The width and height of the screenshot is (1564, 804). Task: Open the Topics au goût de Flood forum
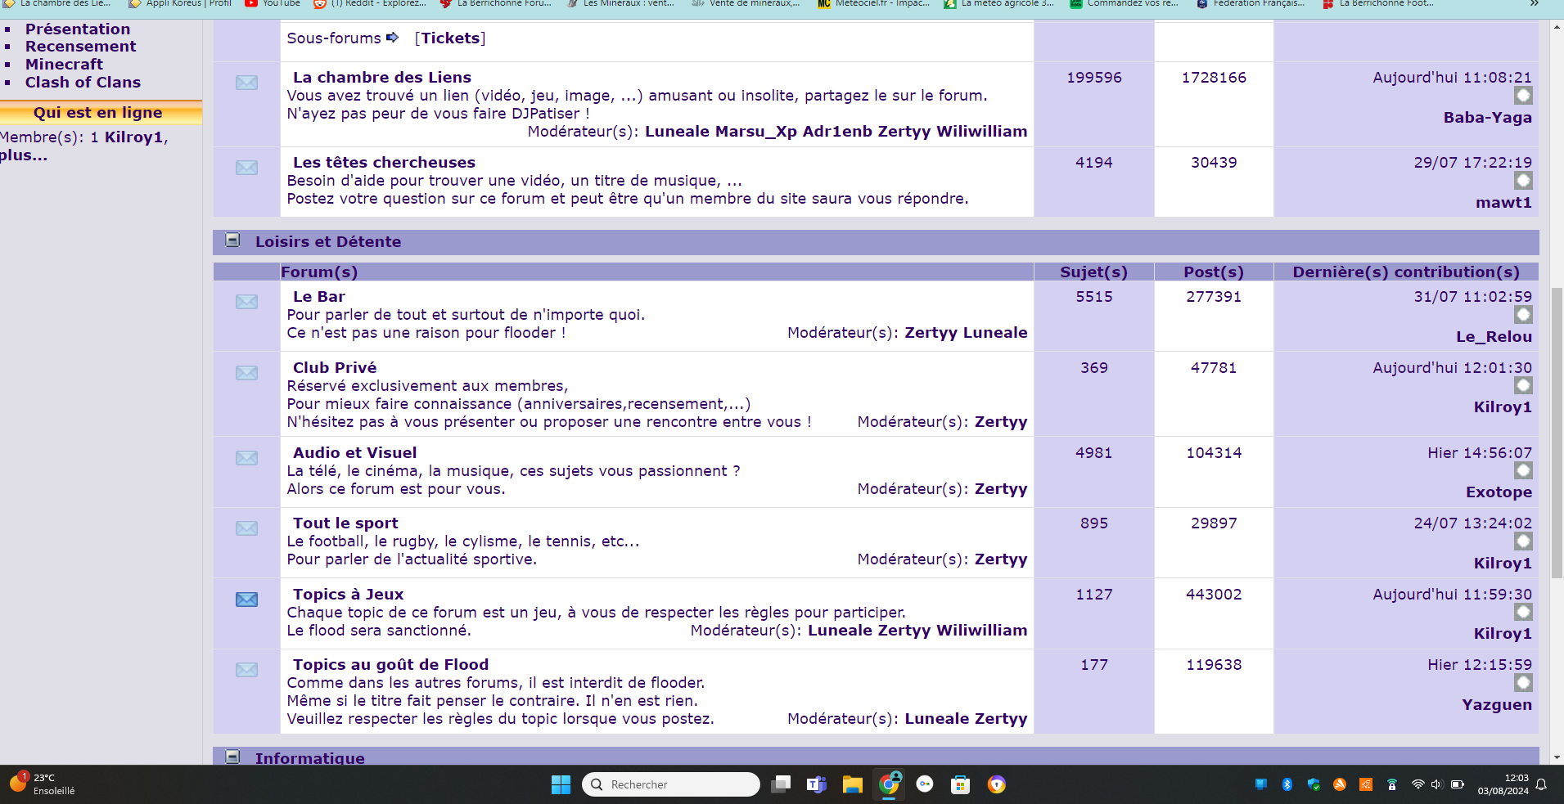[390, 665]
